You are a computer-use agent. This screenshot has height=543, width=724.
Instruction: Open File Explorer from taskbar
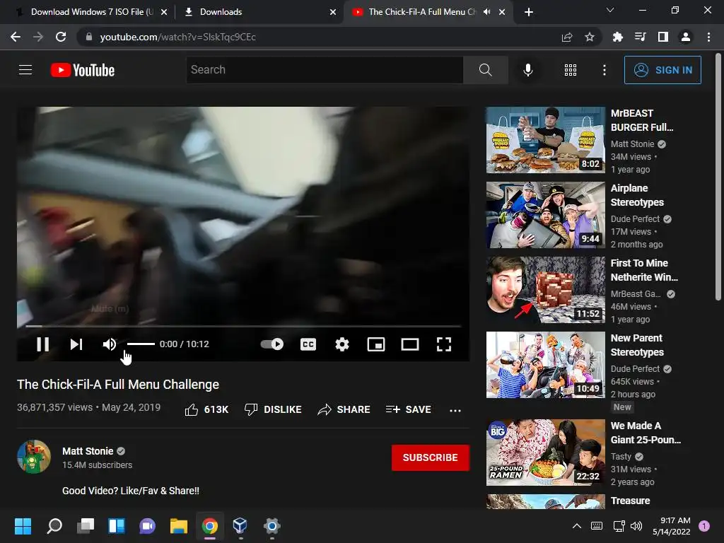179,526
